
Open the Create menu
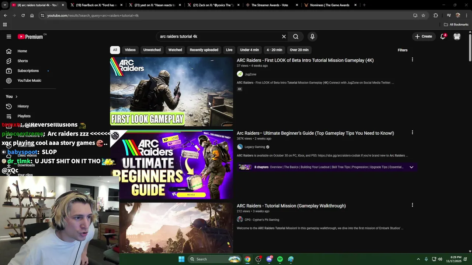(423, 36)
